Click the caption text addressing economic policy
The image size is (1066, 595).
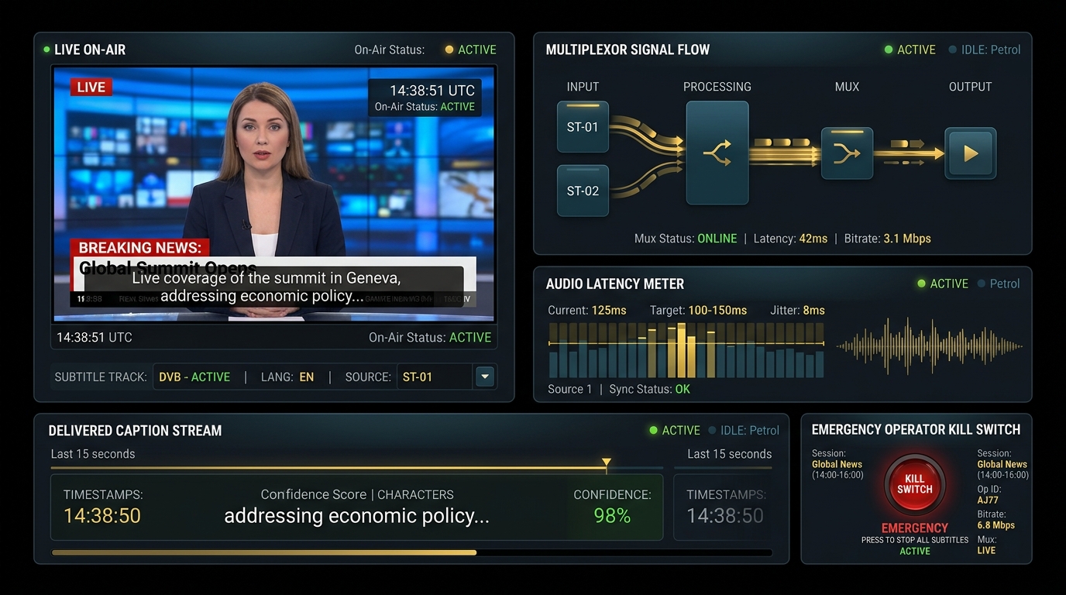pos(356,516)
